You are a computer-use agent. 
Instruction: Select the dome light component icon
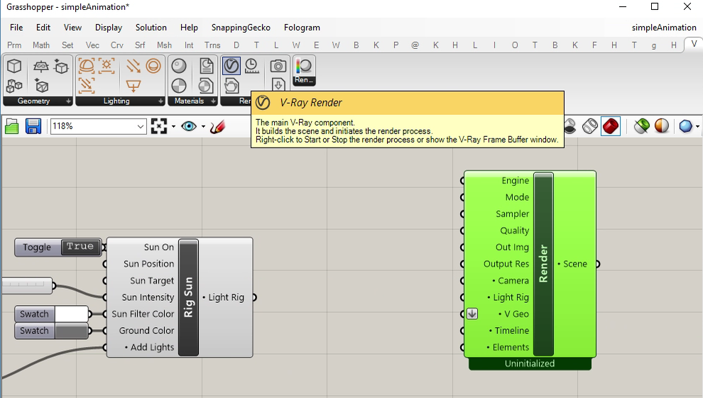pos(87,66)
